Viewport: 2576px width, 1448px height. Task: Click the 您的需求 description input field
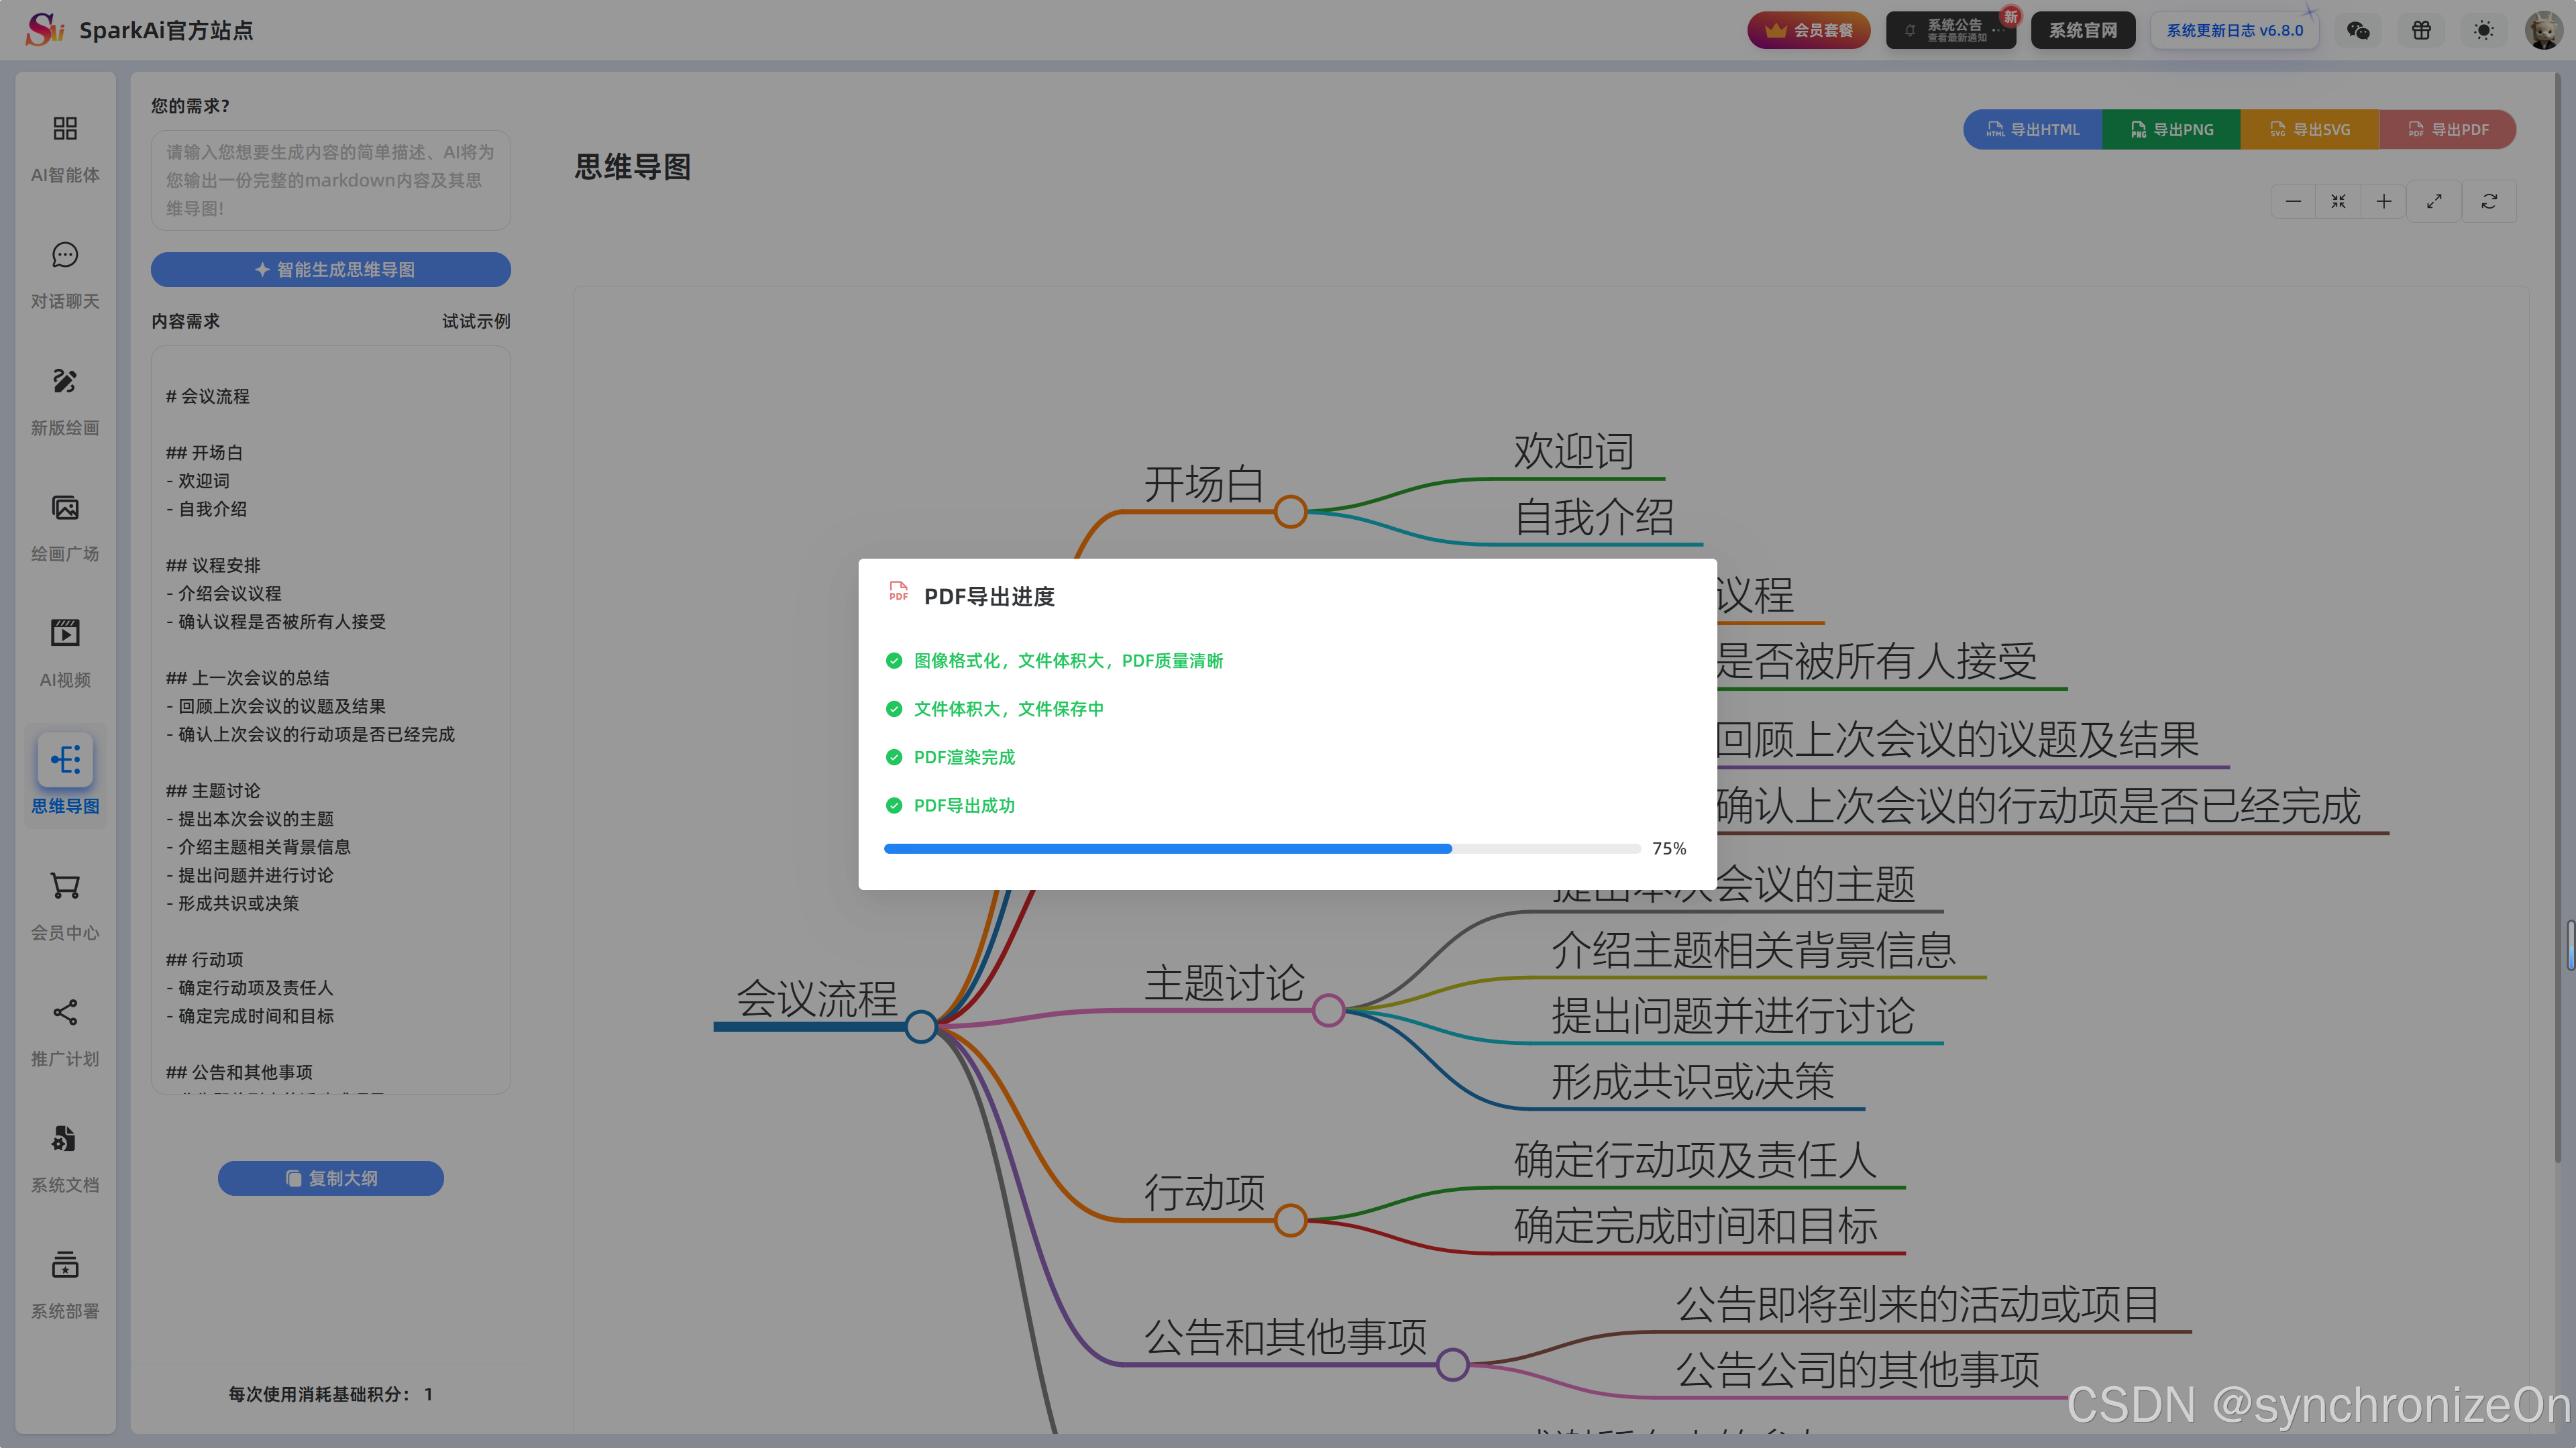tap(331, 180)
